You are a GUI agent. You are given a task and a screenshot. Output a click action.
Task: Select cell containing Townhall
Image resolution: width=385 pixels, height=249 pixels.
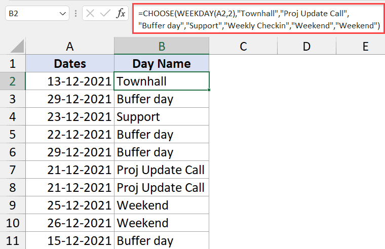pyautogui.click(x=161, y=81)
